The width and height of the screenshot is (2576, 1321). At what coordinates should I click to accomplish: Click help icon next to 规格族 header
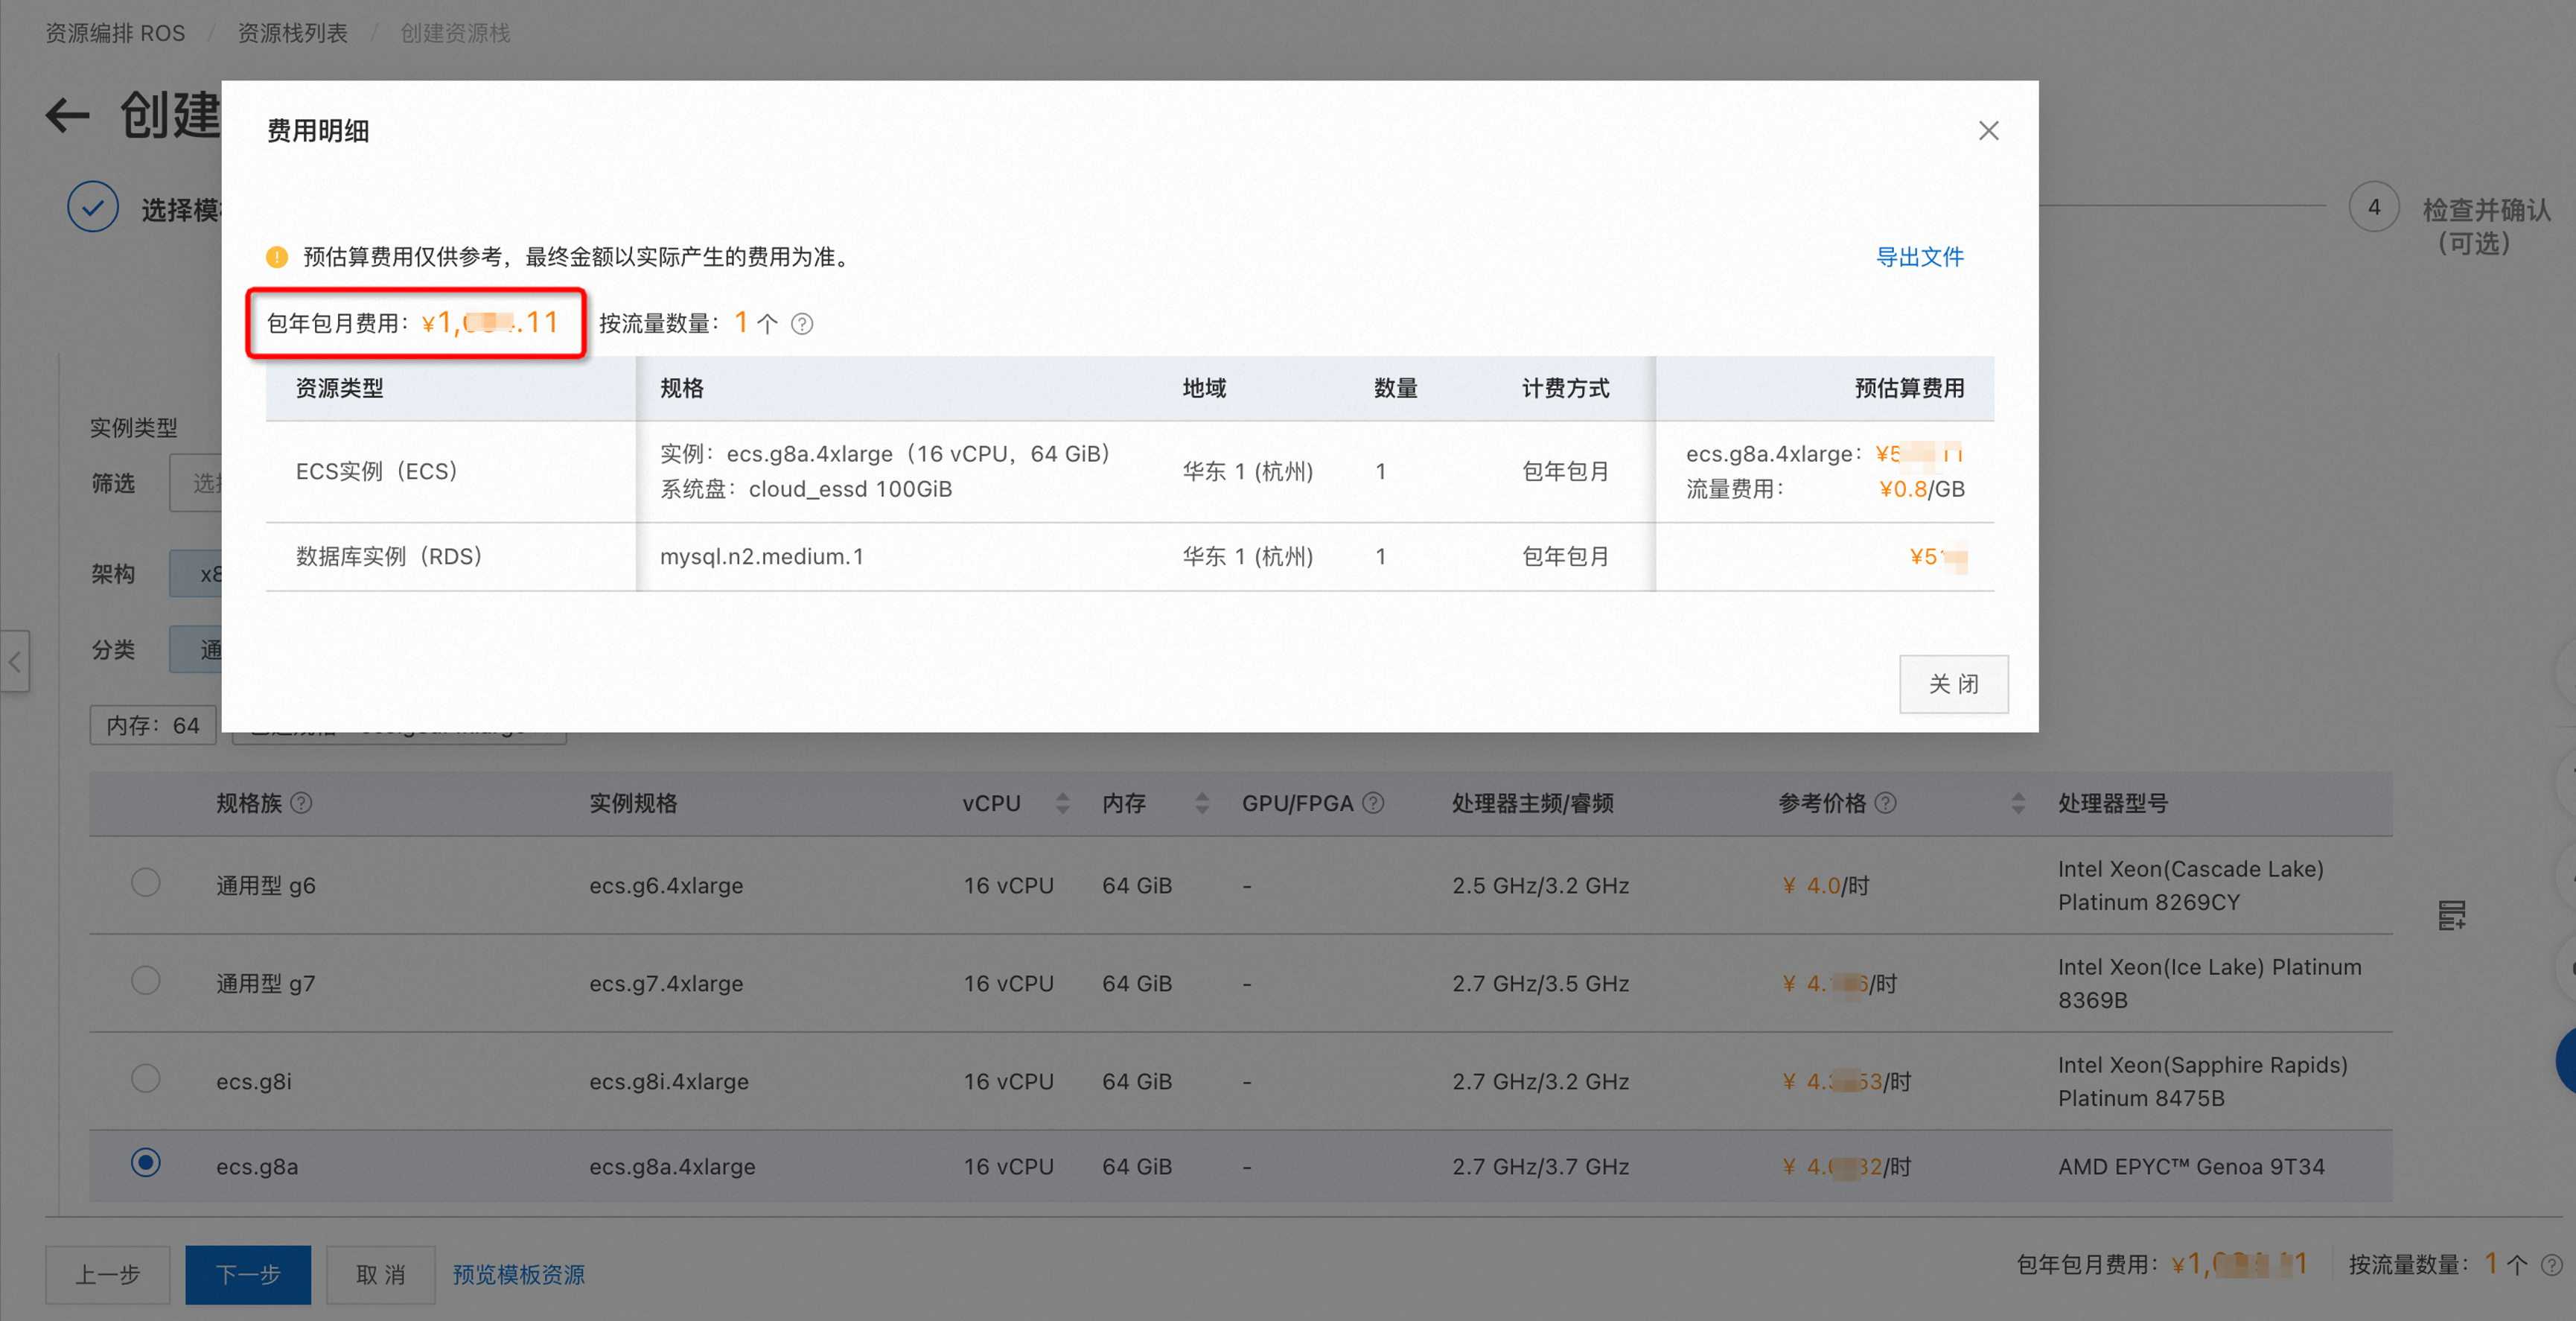coord(301,803)
